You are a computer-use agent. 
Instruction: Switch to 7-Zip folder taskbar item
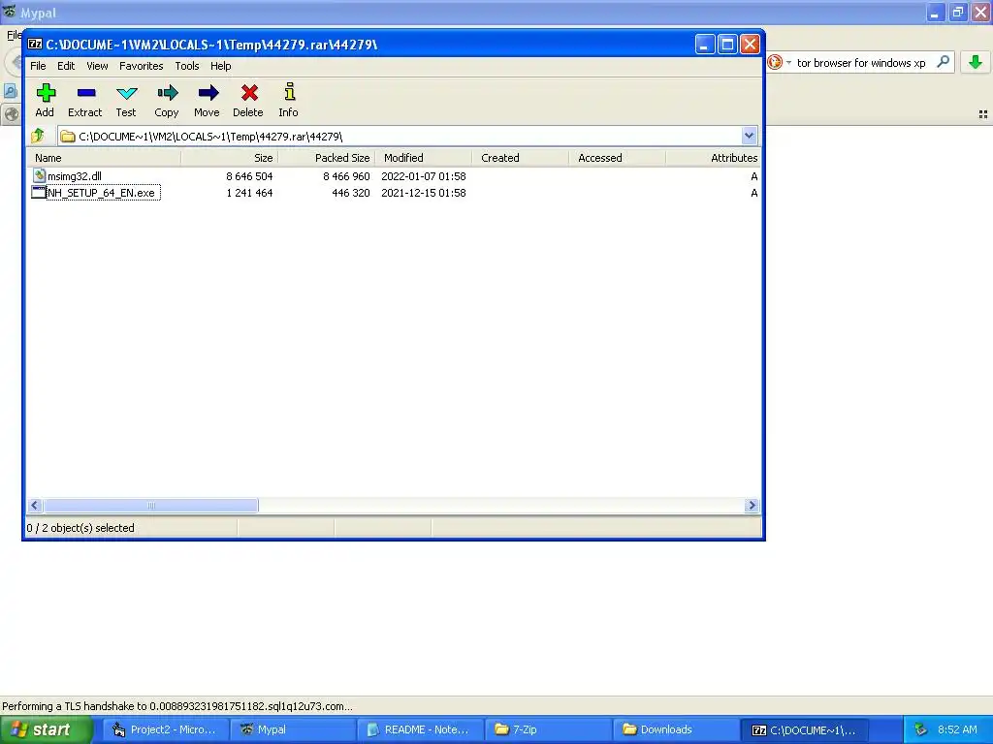(547, 729)
